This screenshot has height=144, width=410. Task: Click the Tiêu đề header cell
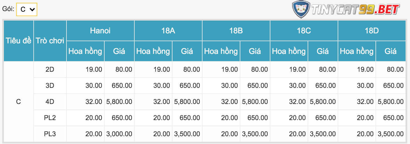(18, 41)
